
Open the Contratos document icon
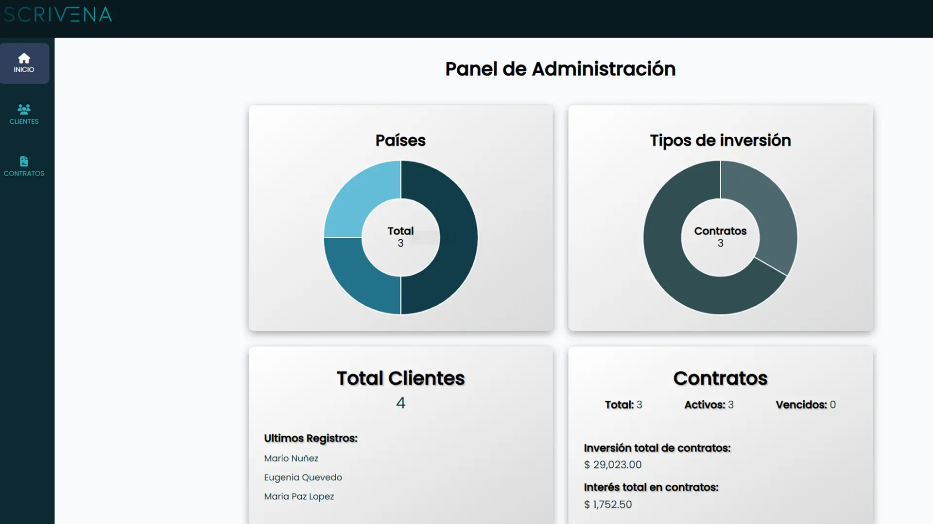coord(24,161)
